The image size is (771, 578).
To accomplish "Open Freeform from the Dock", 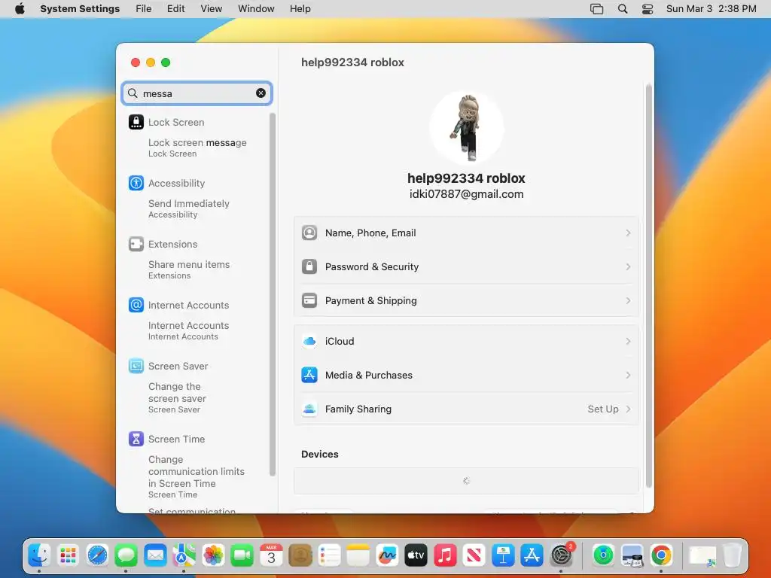I will [x=387, y=555].
